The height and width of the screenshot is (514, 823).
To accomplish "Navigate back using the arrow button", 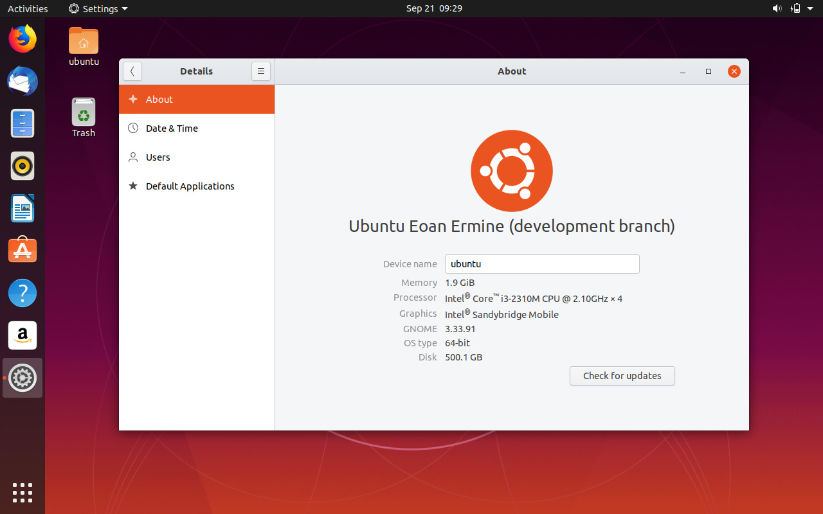I will coord(132,71).
